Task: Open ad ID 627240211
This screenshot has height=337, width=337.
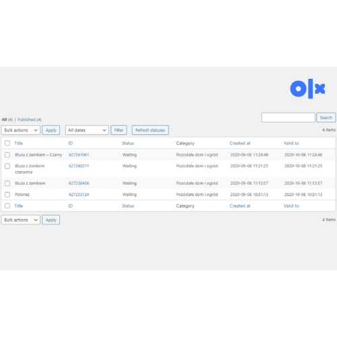Action: coord(79,166)
